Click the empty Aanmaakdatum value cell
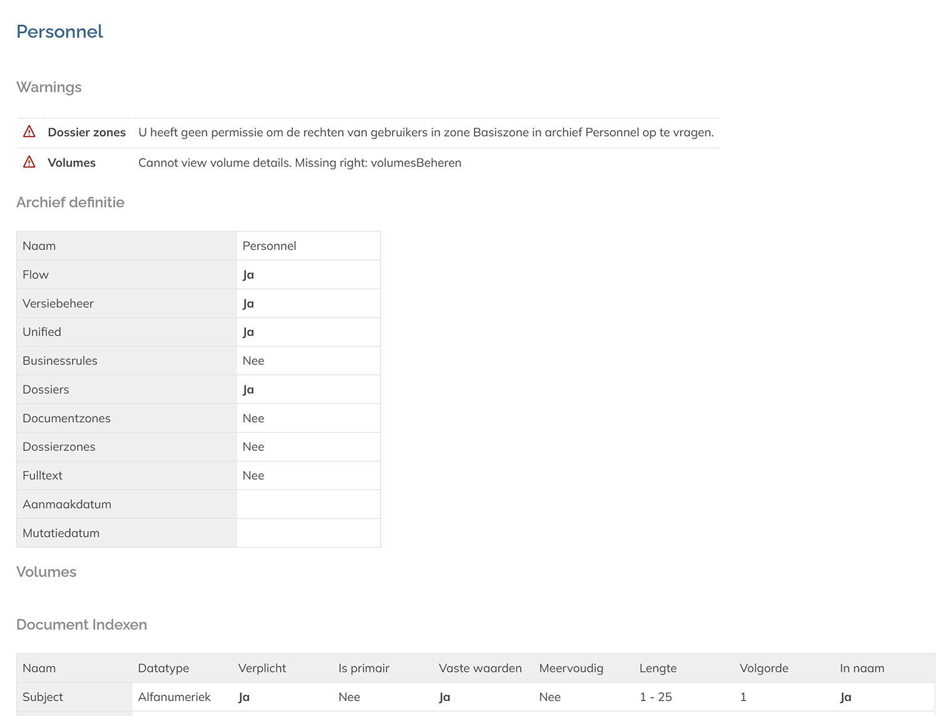Image resolution: width=939 pixels, height=716 pixels. 308,504
